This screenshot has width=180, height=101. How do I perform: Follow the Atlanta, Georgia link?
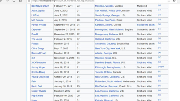(103, 53)
